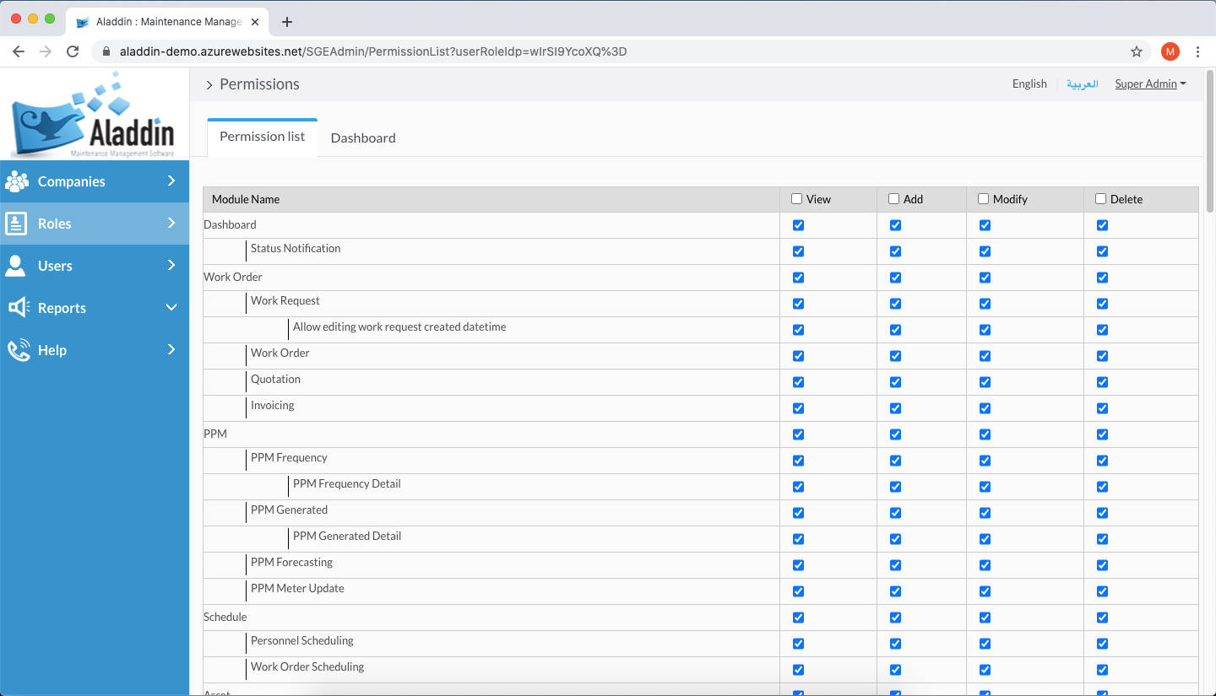Switch to the Dashboard tab
The width and height of the screenshot is (1216, 696).
pos(363,138)
